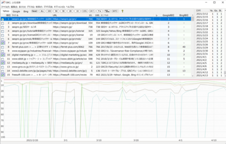Open the オプション(O) menu
The width and height of the screenshot is (226, 144).
tap(59, 6)
